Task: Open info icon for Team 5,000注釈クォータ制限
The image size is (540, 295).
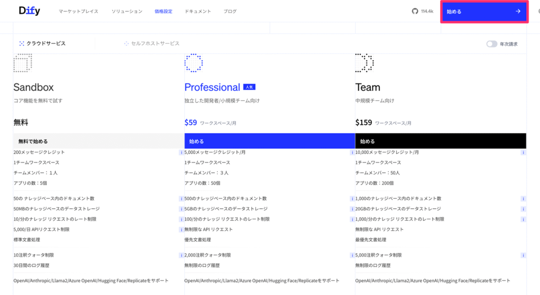Action: click(x=523, y=255)
